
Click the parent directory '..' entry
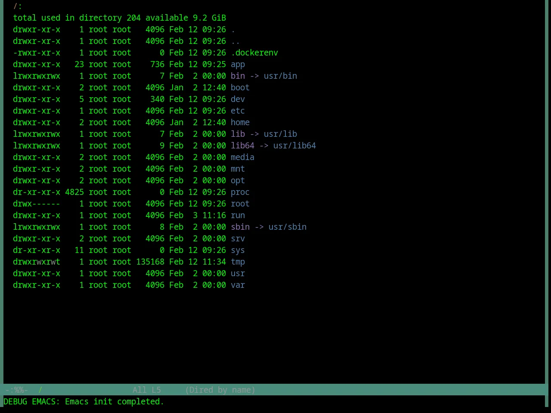pos(235,41)
